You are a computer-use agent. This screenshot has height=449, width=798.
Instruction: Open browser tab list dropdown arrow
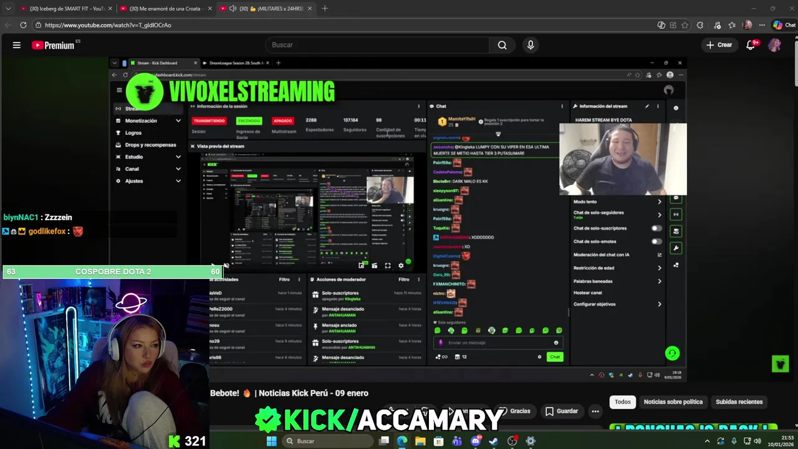8,9
